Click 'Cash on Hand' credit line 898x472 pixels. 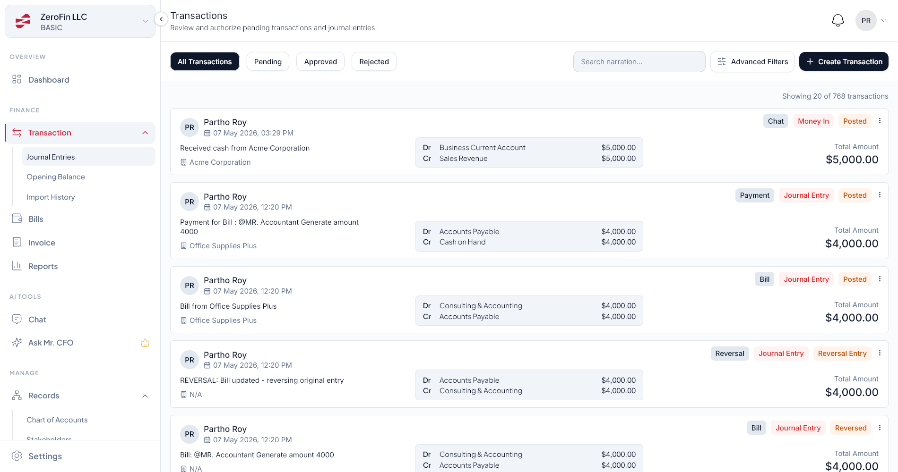[529, 242]
